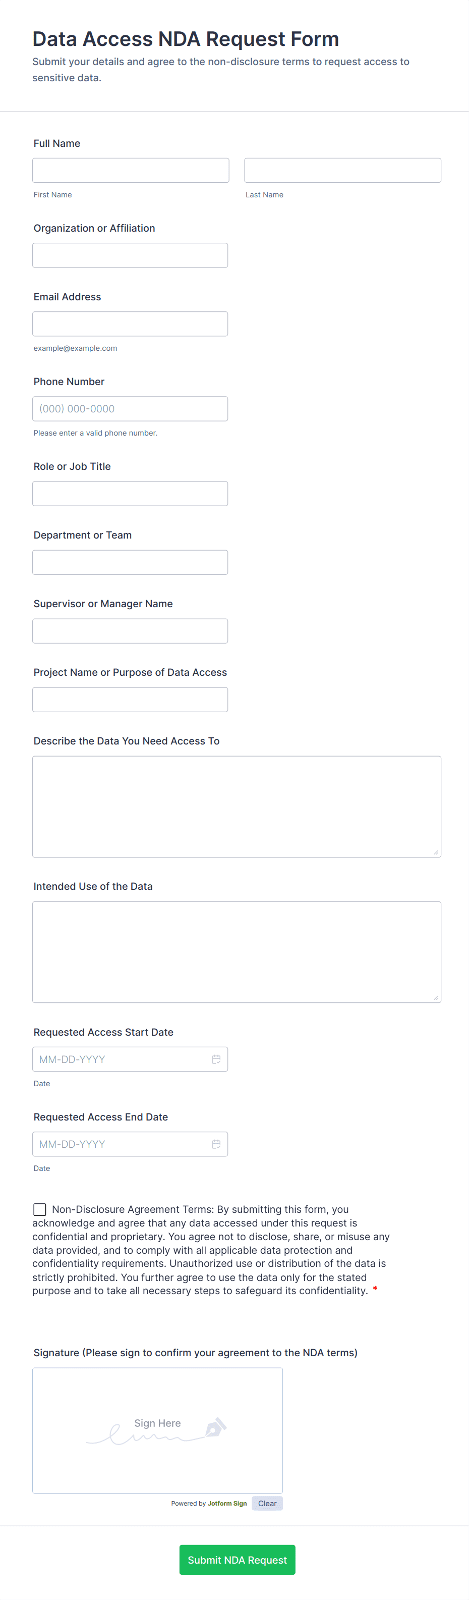
Task: Focus the Department or Team field
Action: point(130,562)
